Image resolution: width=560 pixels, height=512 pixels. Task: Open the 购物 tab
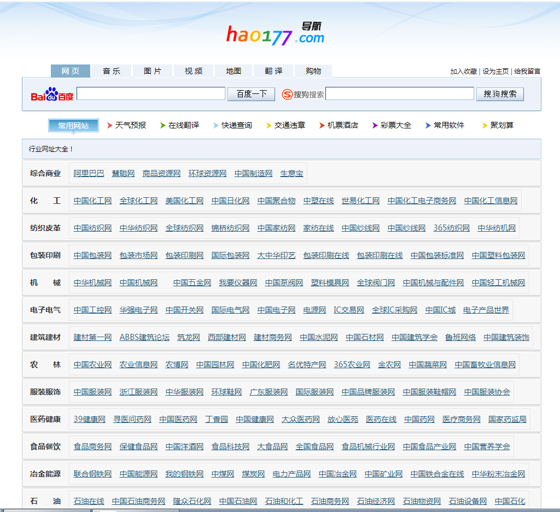tap(313, 71)
